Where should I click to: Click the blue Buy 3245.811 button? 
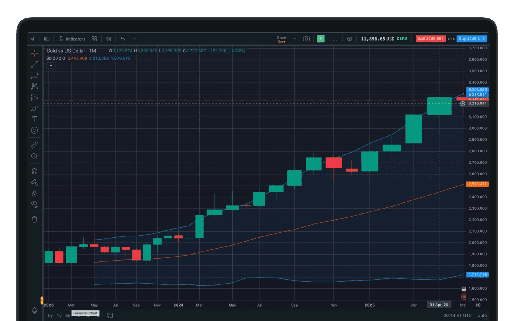pos(471,39)
